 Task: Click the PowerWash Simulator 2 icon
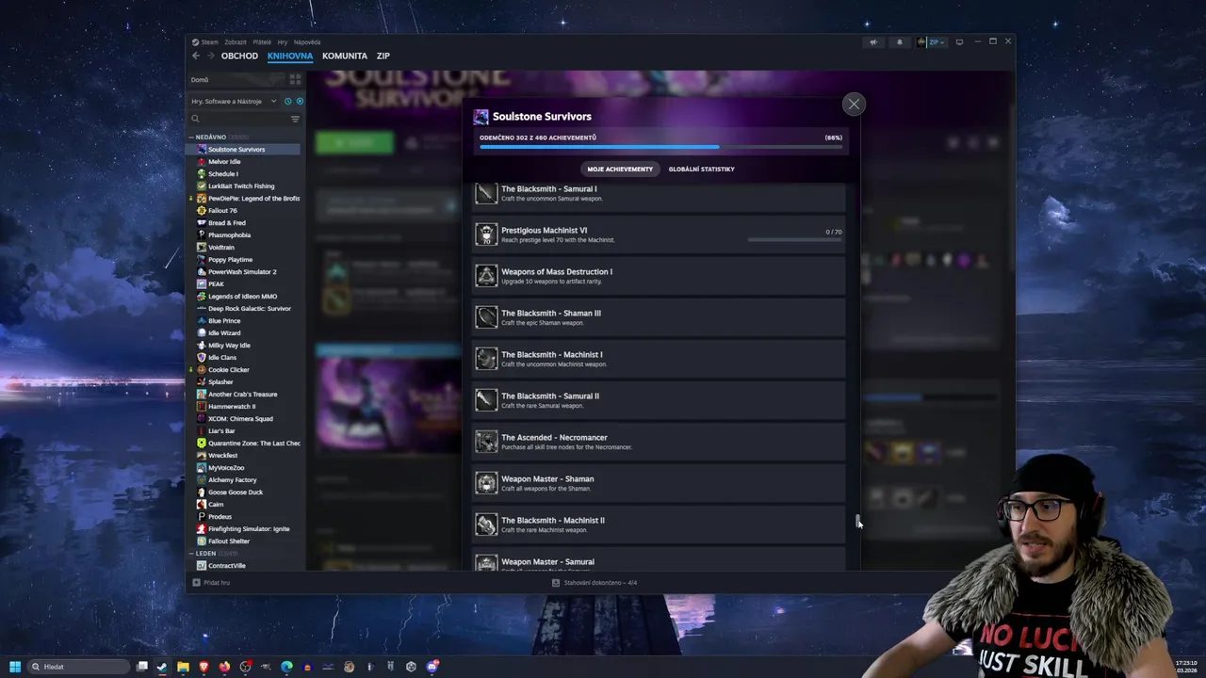[x=201, y=272]
